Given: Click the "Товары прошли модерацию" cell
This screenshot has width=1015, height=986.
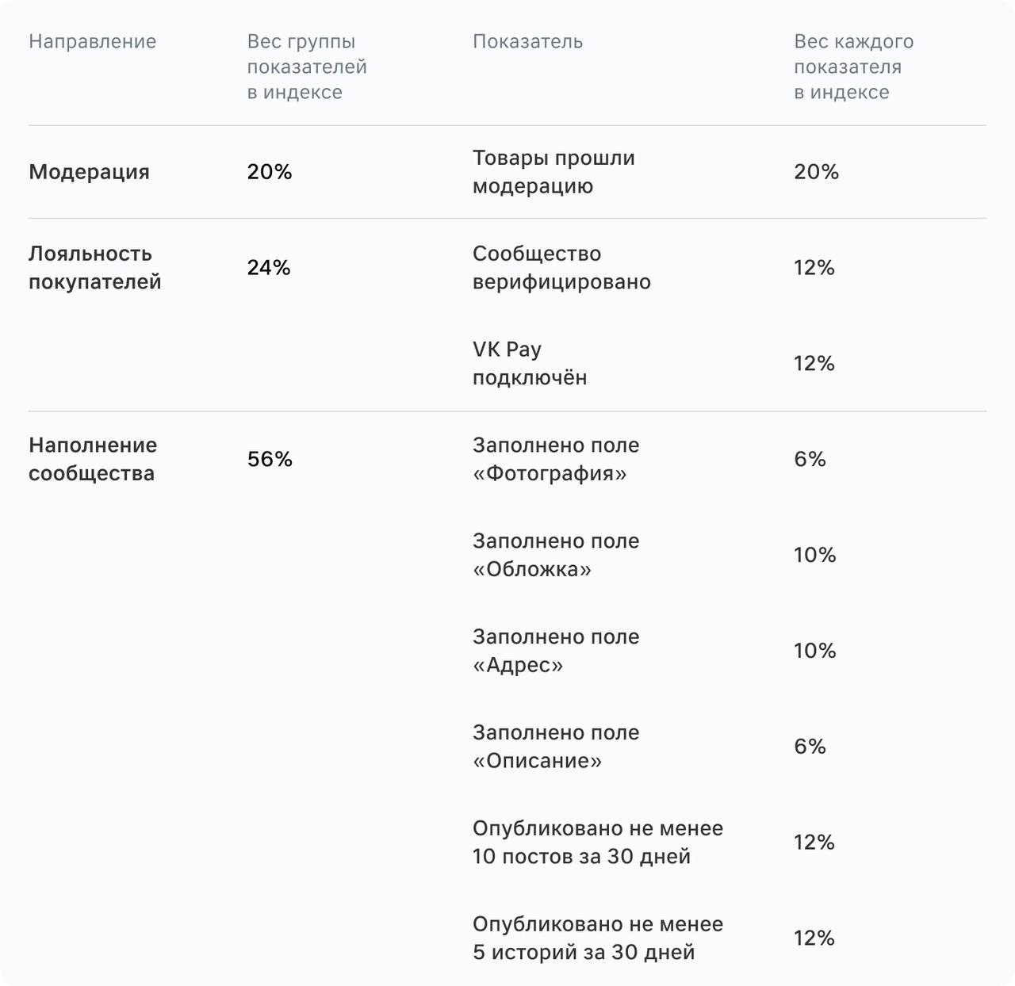Looking at the screenshot, I should point(553,172).
